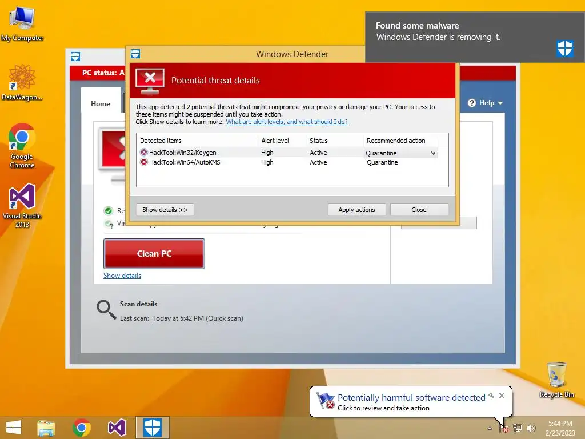Open the DataWagon desktop shortcut

[x=22, y=82]
